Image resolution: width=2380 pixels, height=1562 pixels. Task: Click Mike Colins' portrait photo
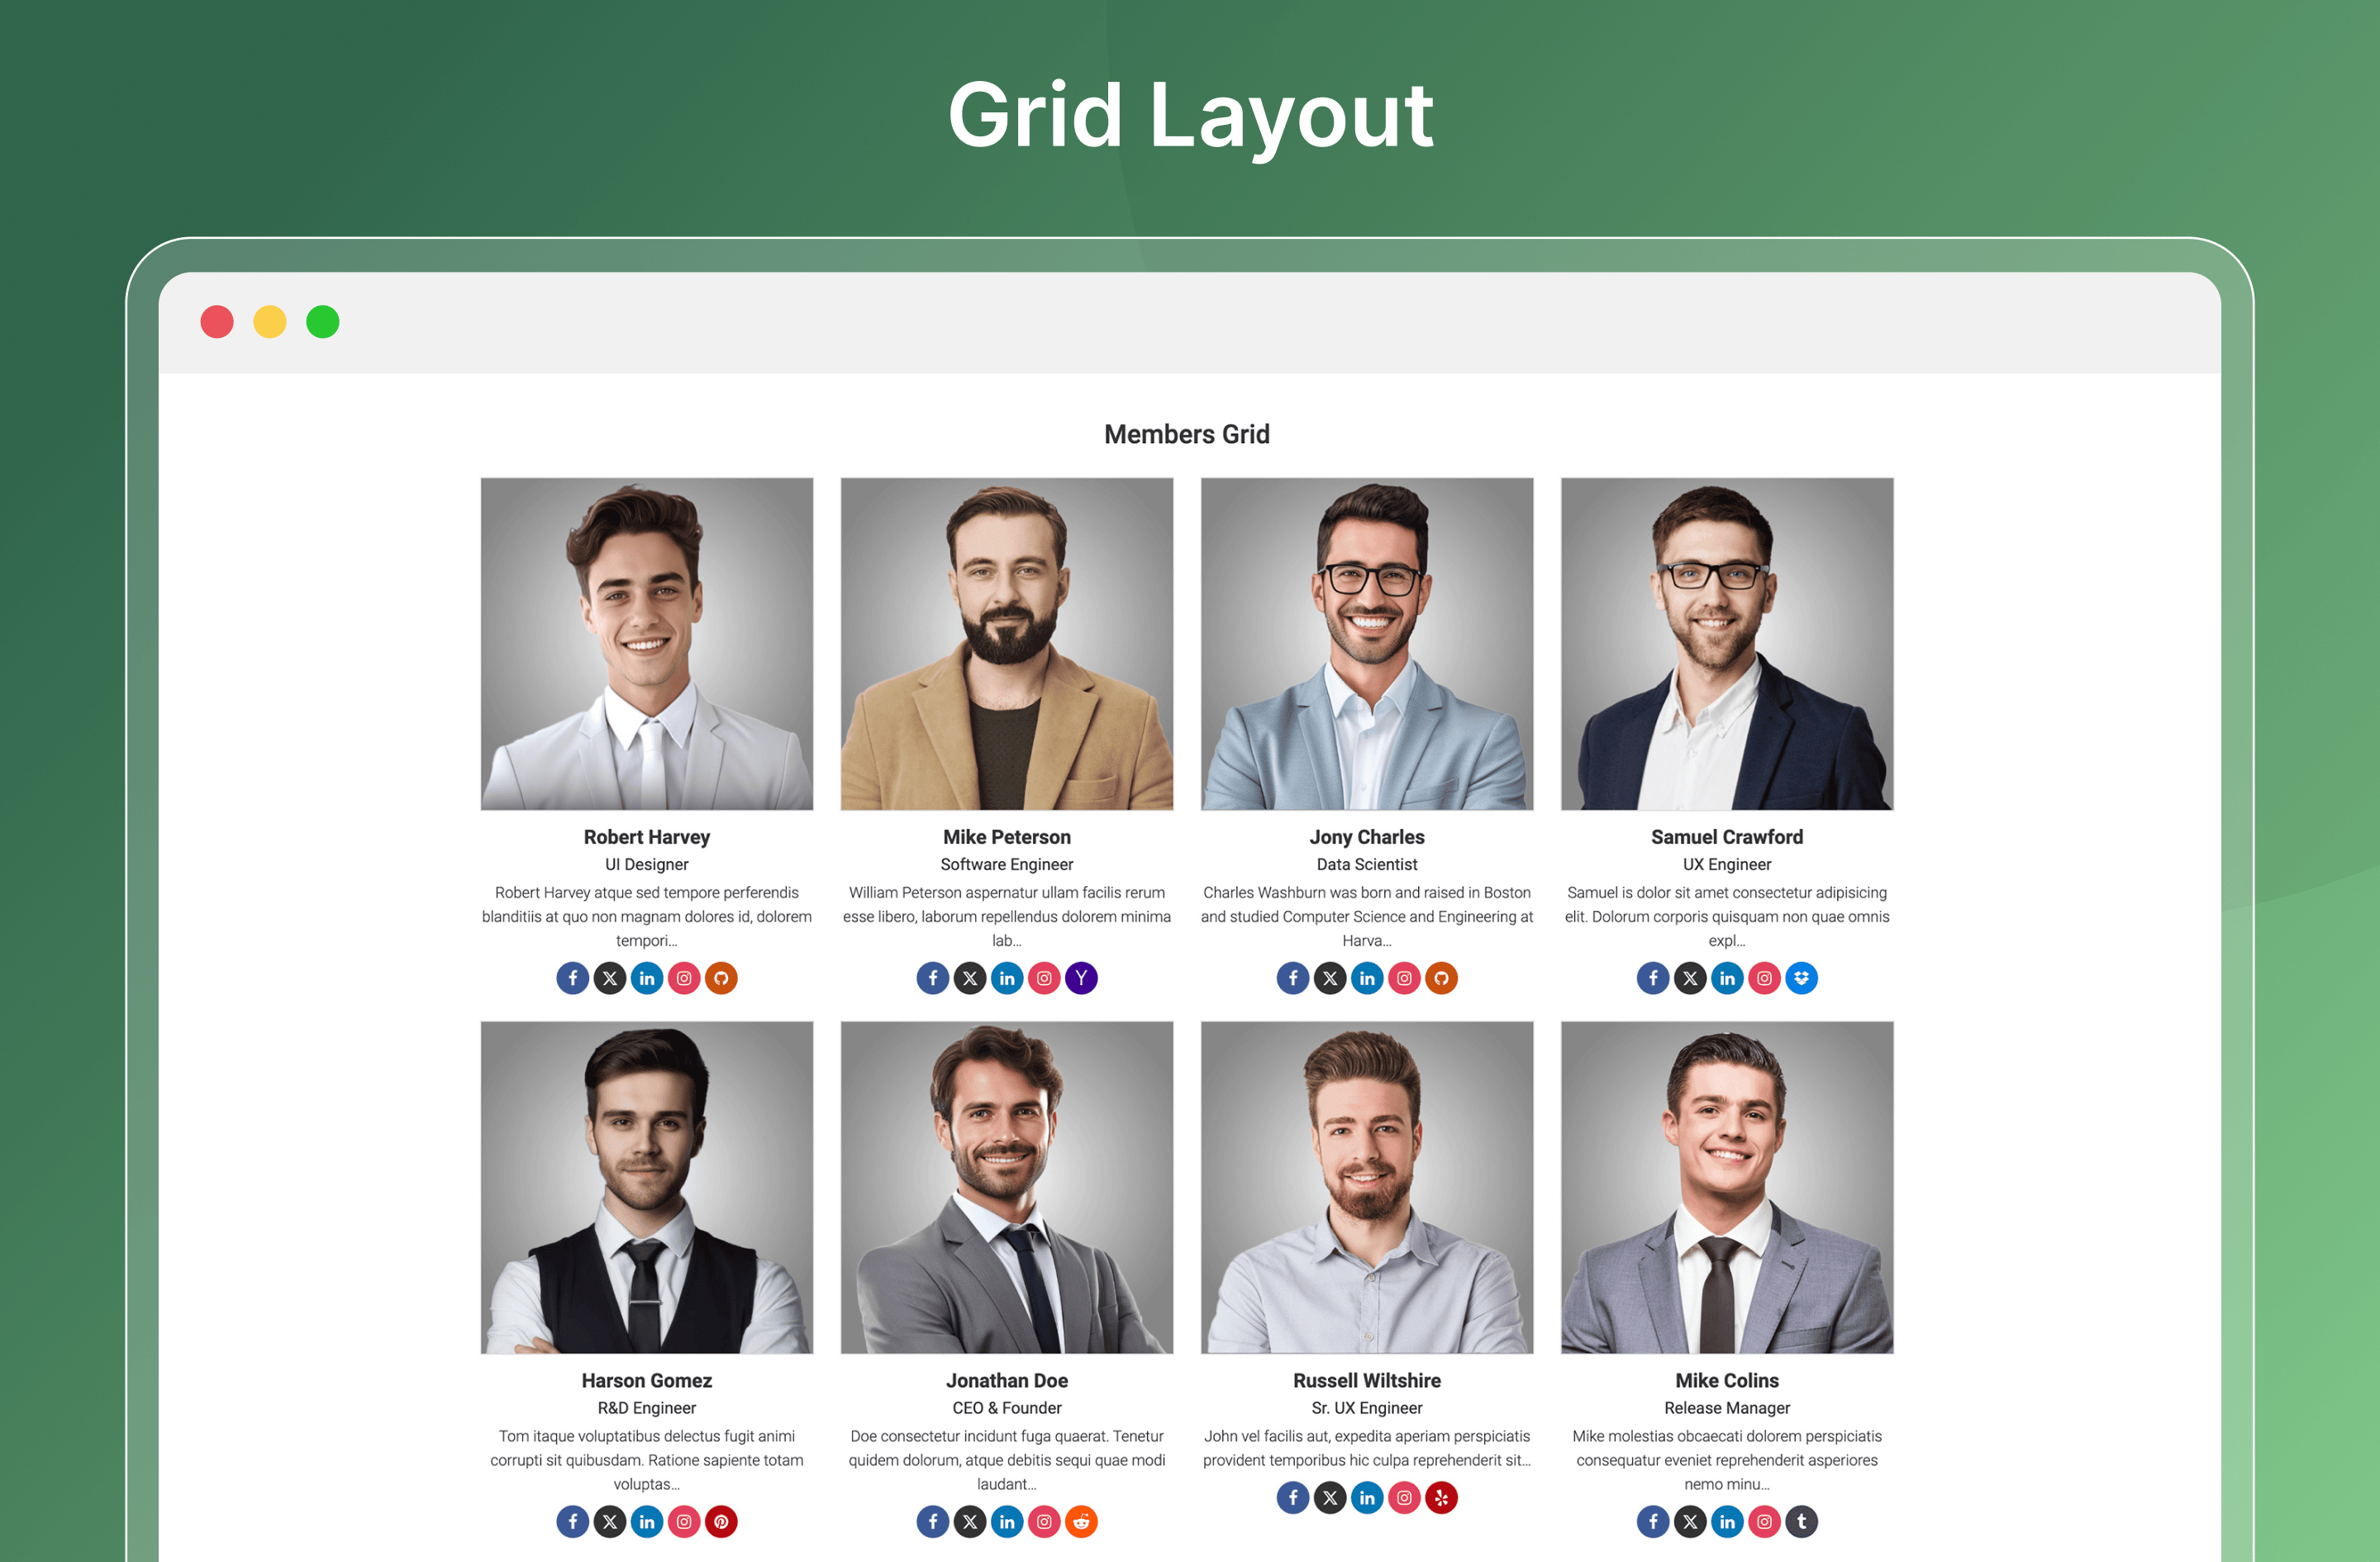(x=1727, y=1187)
